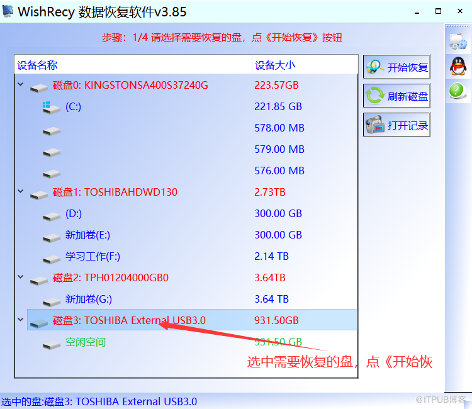
Task: Close the WishRecy window
Action: click(x=459, y=11)
